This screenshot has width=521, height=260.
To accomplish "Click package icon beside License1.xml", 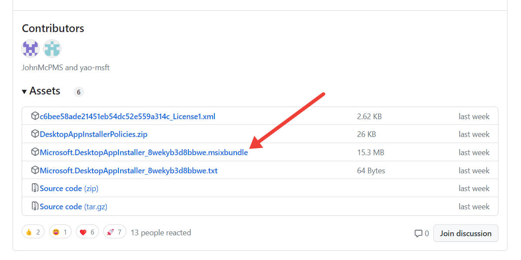I will pos(35,116).
